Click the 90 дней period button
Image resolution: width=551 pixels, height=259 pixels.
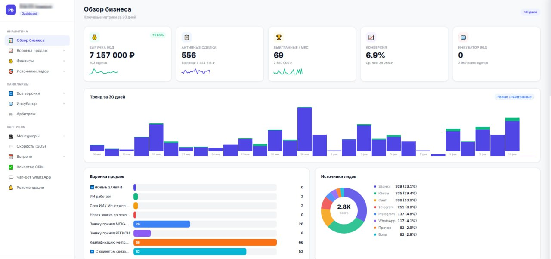pyautogui.click(x=530, y=12)
